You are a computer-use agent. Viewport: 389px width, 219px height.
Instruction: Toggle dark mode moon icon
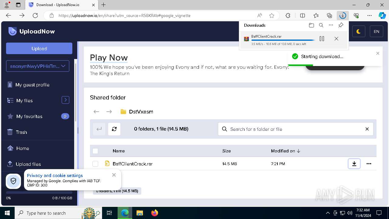click(359, 31)
